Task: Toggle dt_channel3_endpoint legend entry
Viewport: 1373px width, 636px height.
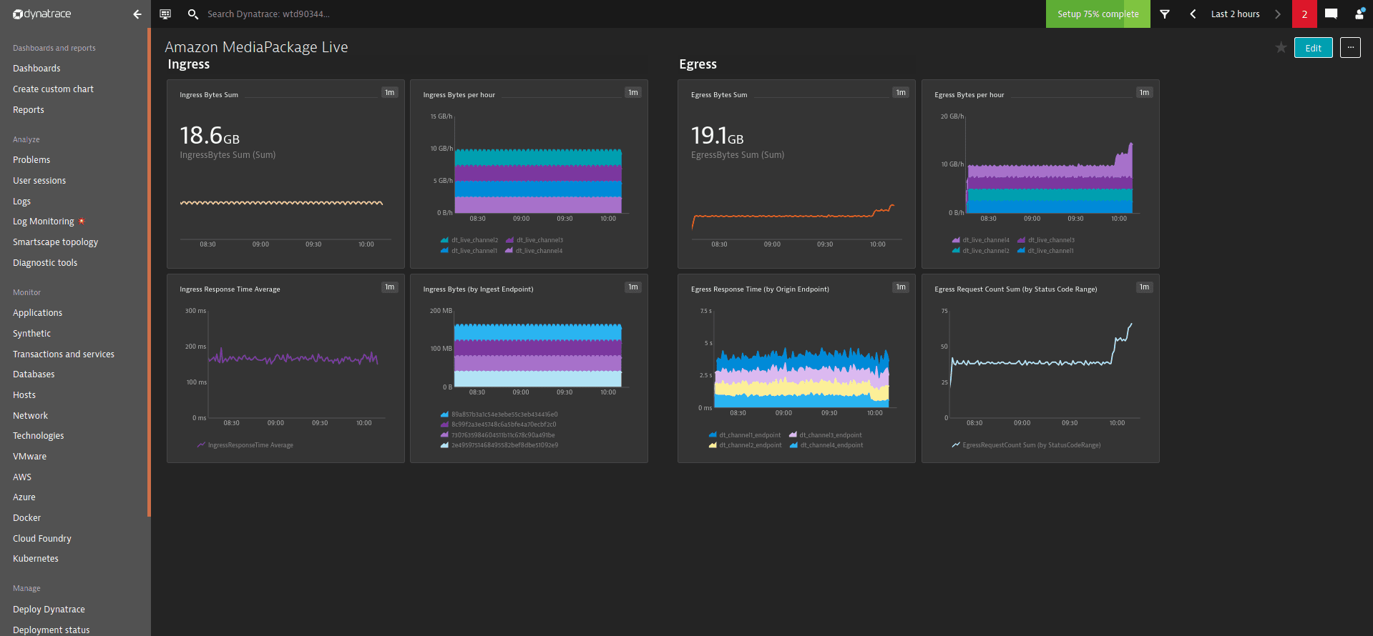Action: (825, 435)
